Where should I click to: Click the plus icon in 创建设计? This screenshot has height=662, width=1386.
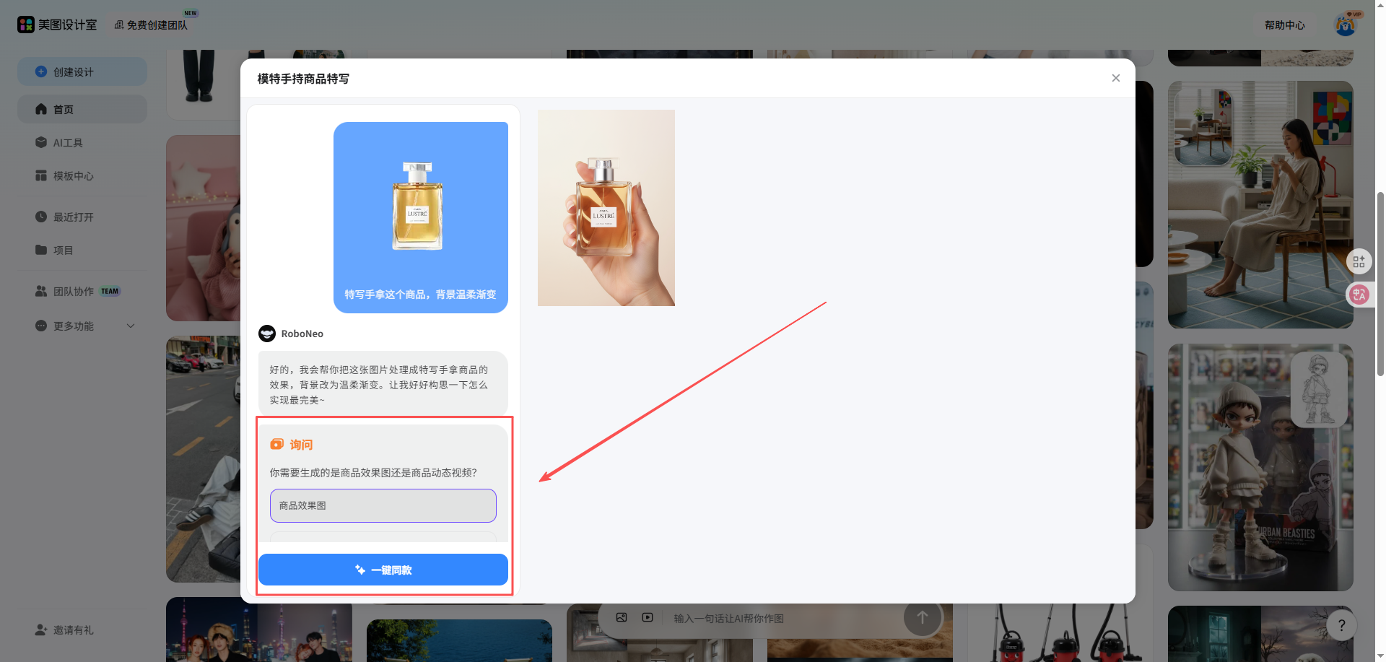41,71
